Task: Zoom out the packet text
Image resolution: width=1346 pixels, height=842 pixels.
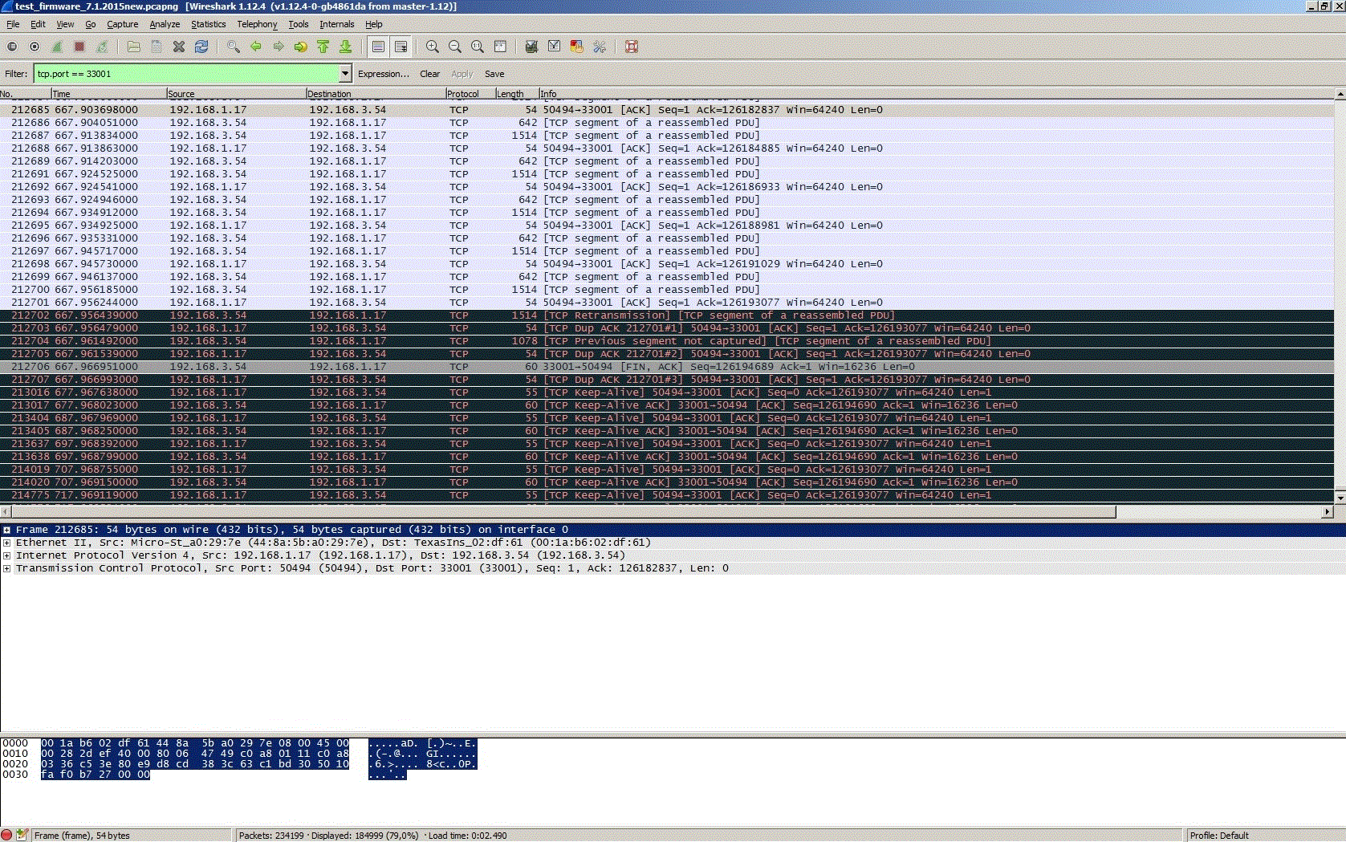Action: [x=455, y=47]
